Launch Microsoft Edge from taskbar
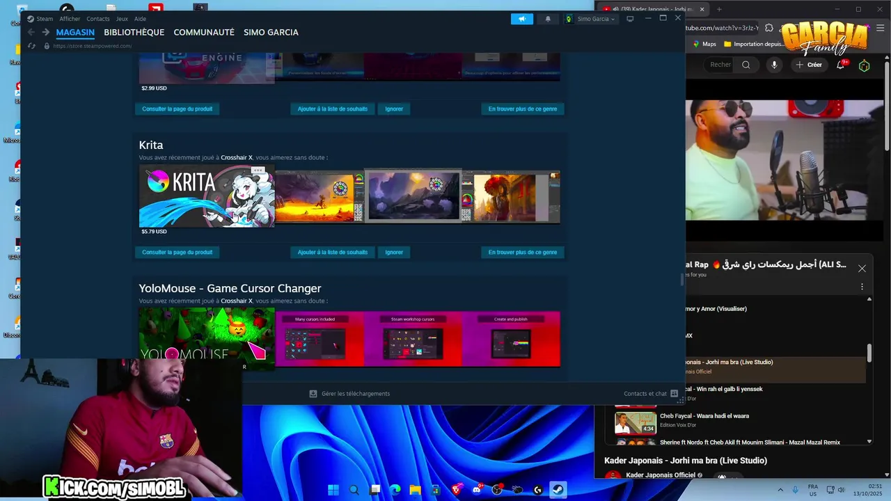Viewport: 891px width, 501px height. 395,490
